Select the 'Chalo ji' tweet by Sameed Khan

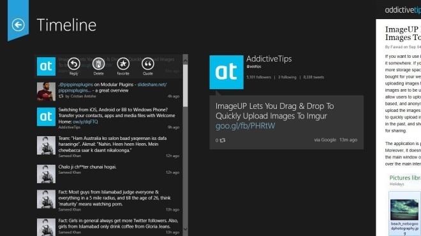click(x=108, y=174)
